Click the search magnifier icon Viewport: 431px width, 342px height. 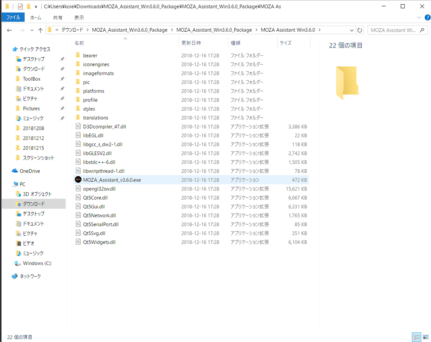tap(422, 30)
